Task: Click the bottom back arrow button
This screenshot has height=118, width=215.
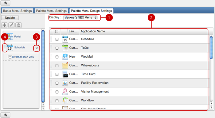Action: pos(5,115)
